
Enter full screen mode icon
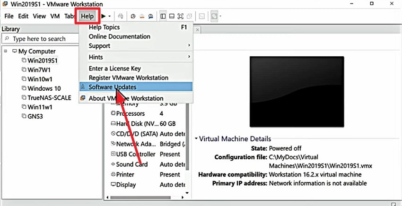(x=181, y=16)
